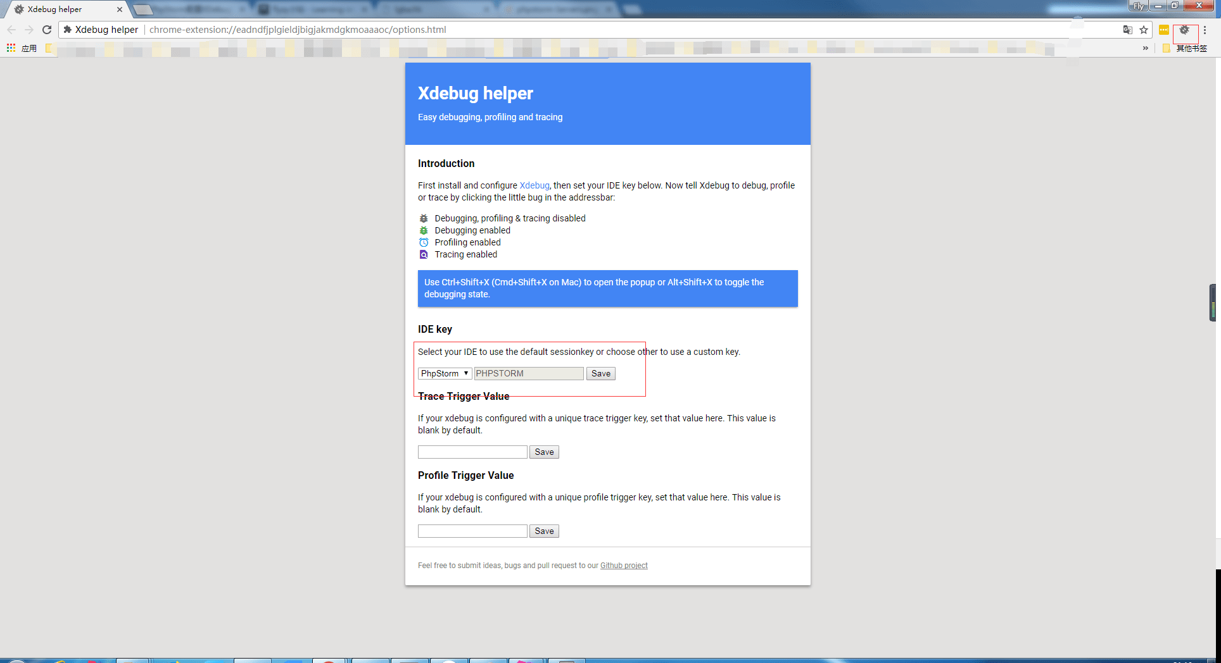Go back using the back arrow
Image resolution: width=1221 pixels, height=663 pixels.
pyautogui.click(x=11, y=30)
